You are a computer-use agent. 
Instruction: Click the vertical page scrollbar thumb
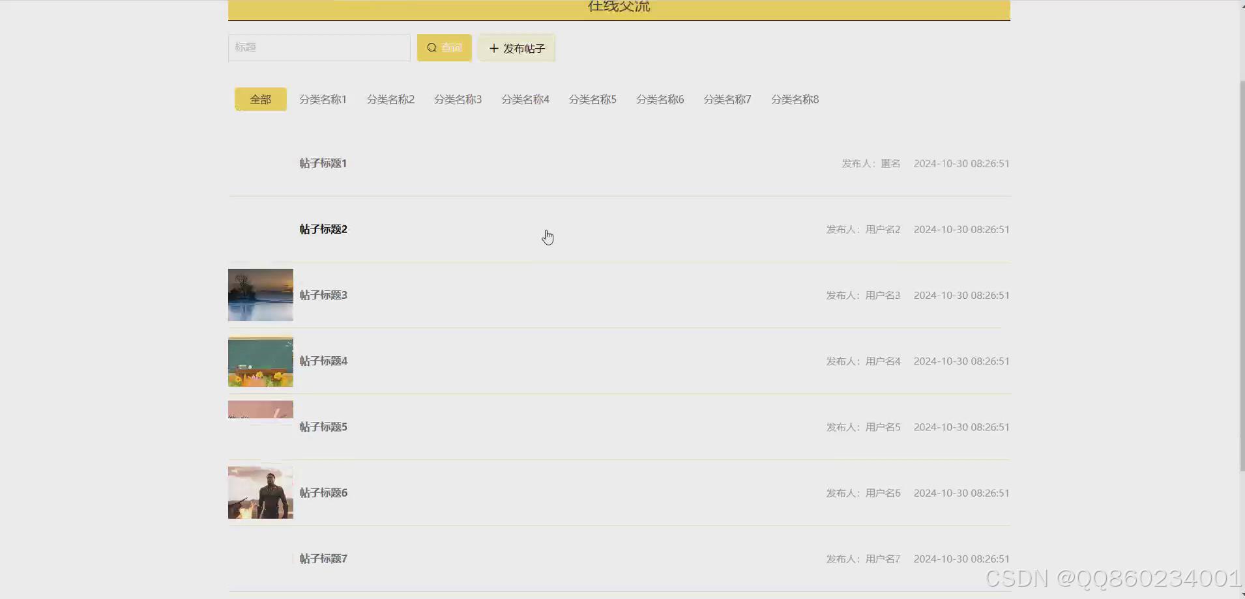pos(1242,276)
